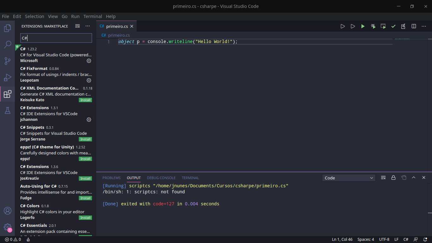Click the extensions search field containing C#
The image size is (432, 243).
tap(56, 38)
